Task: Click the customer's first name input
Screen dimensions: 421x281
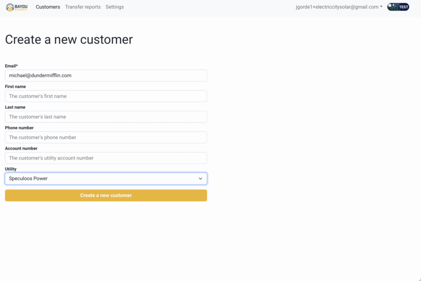Action: (106, 96)
